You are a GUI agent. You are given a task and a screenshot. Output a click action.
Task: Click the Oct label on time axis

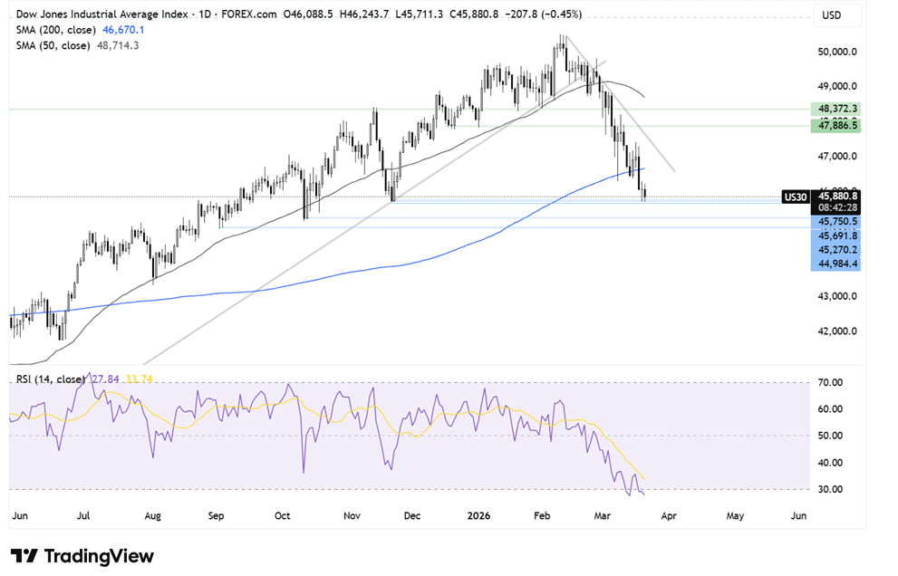[283, 515]
